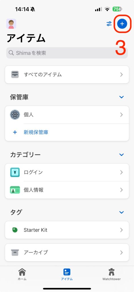Collapse the 保管庫 section
Viewport: 134px width, 292px height.
coord(122,97)
